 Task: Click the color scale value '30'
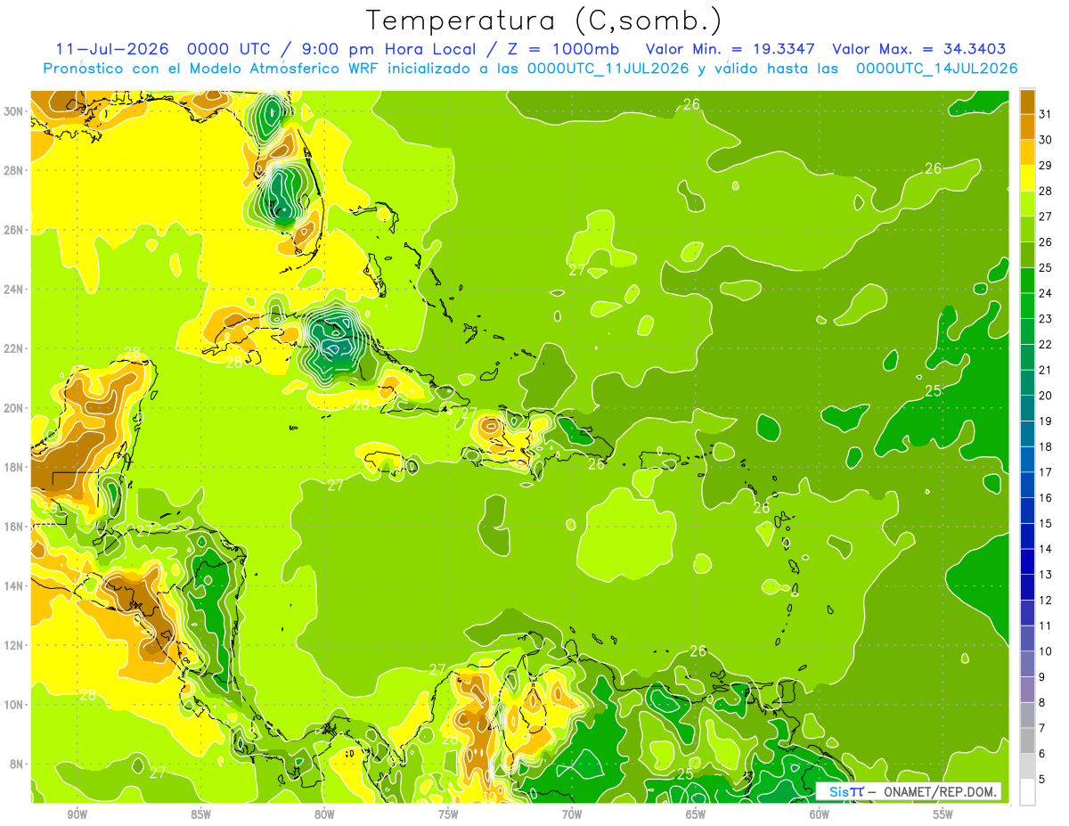[1045, 140]
